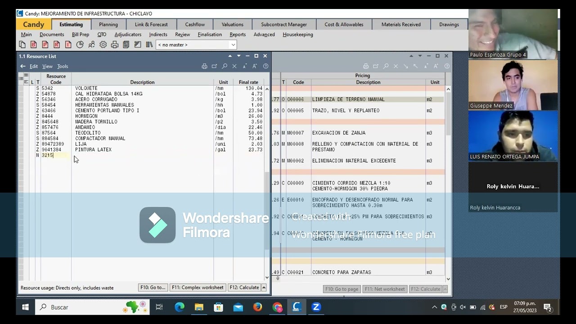Click up triangle in Resource List title bar
This screenshot has width=576, height=324.
coord(230,56)
